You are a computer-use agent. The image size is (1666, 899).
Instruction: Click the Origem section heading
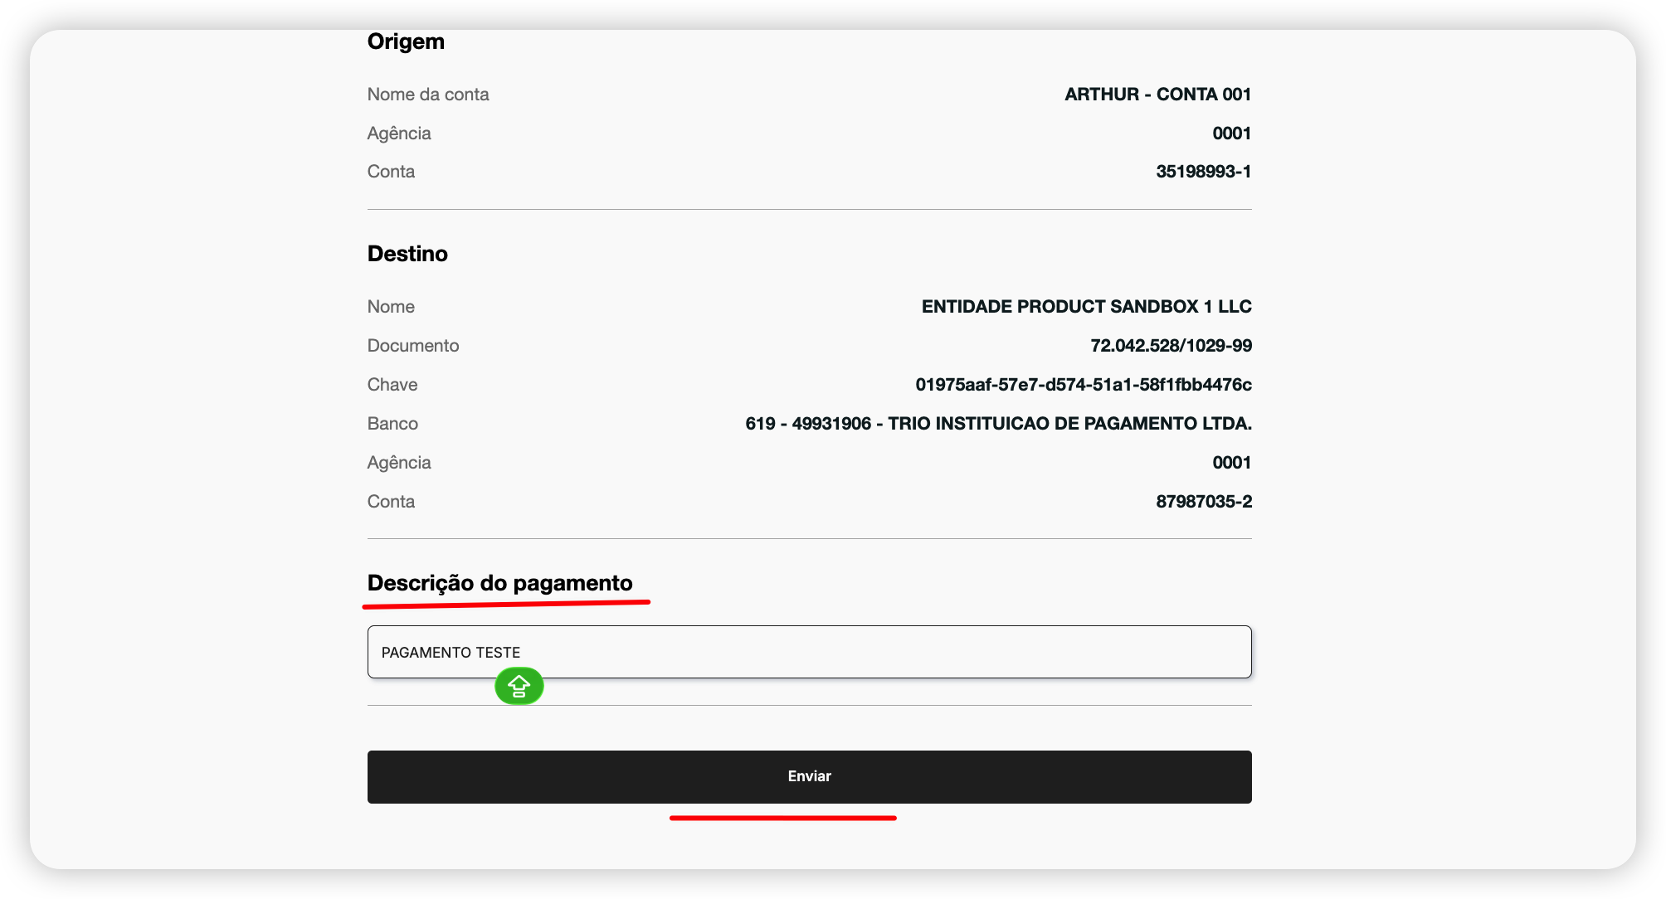pos(406,41)
